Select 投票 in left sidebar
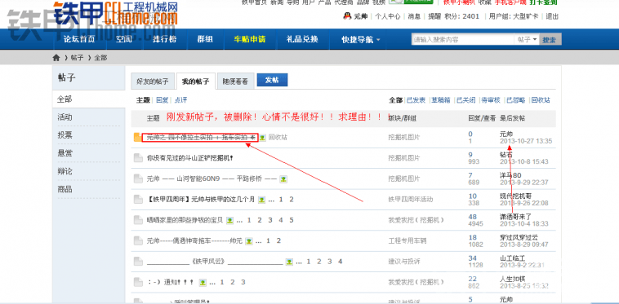Screen dimensions: 619x304 click(x=65, y=135)
